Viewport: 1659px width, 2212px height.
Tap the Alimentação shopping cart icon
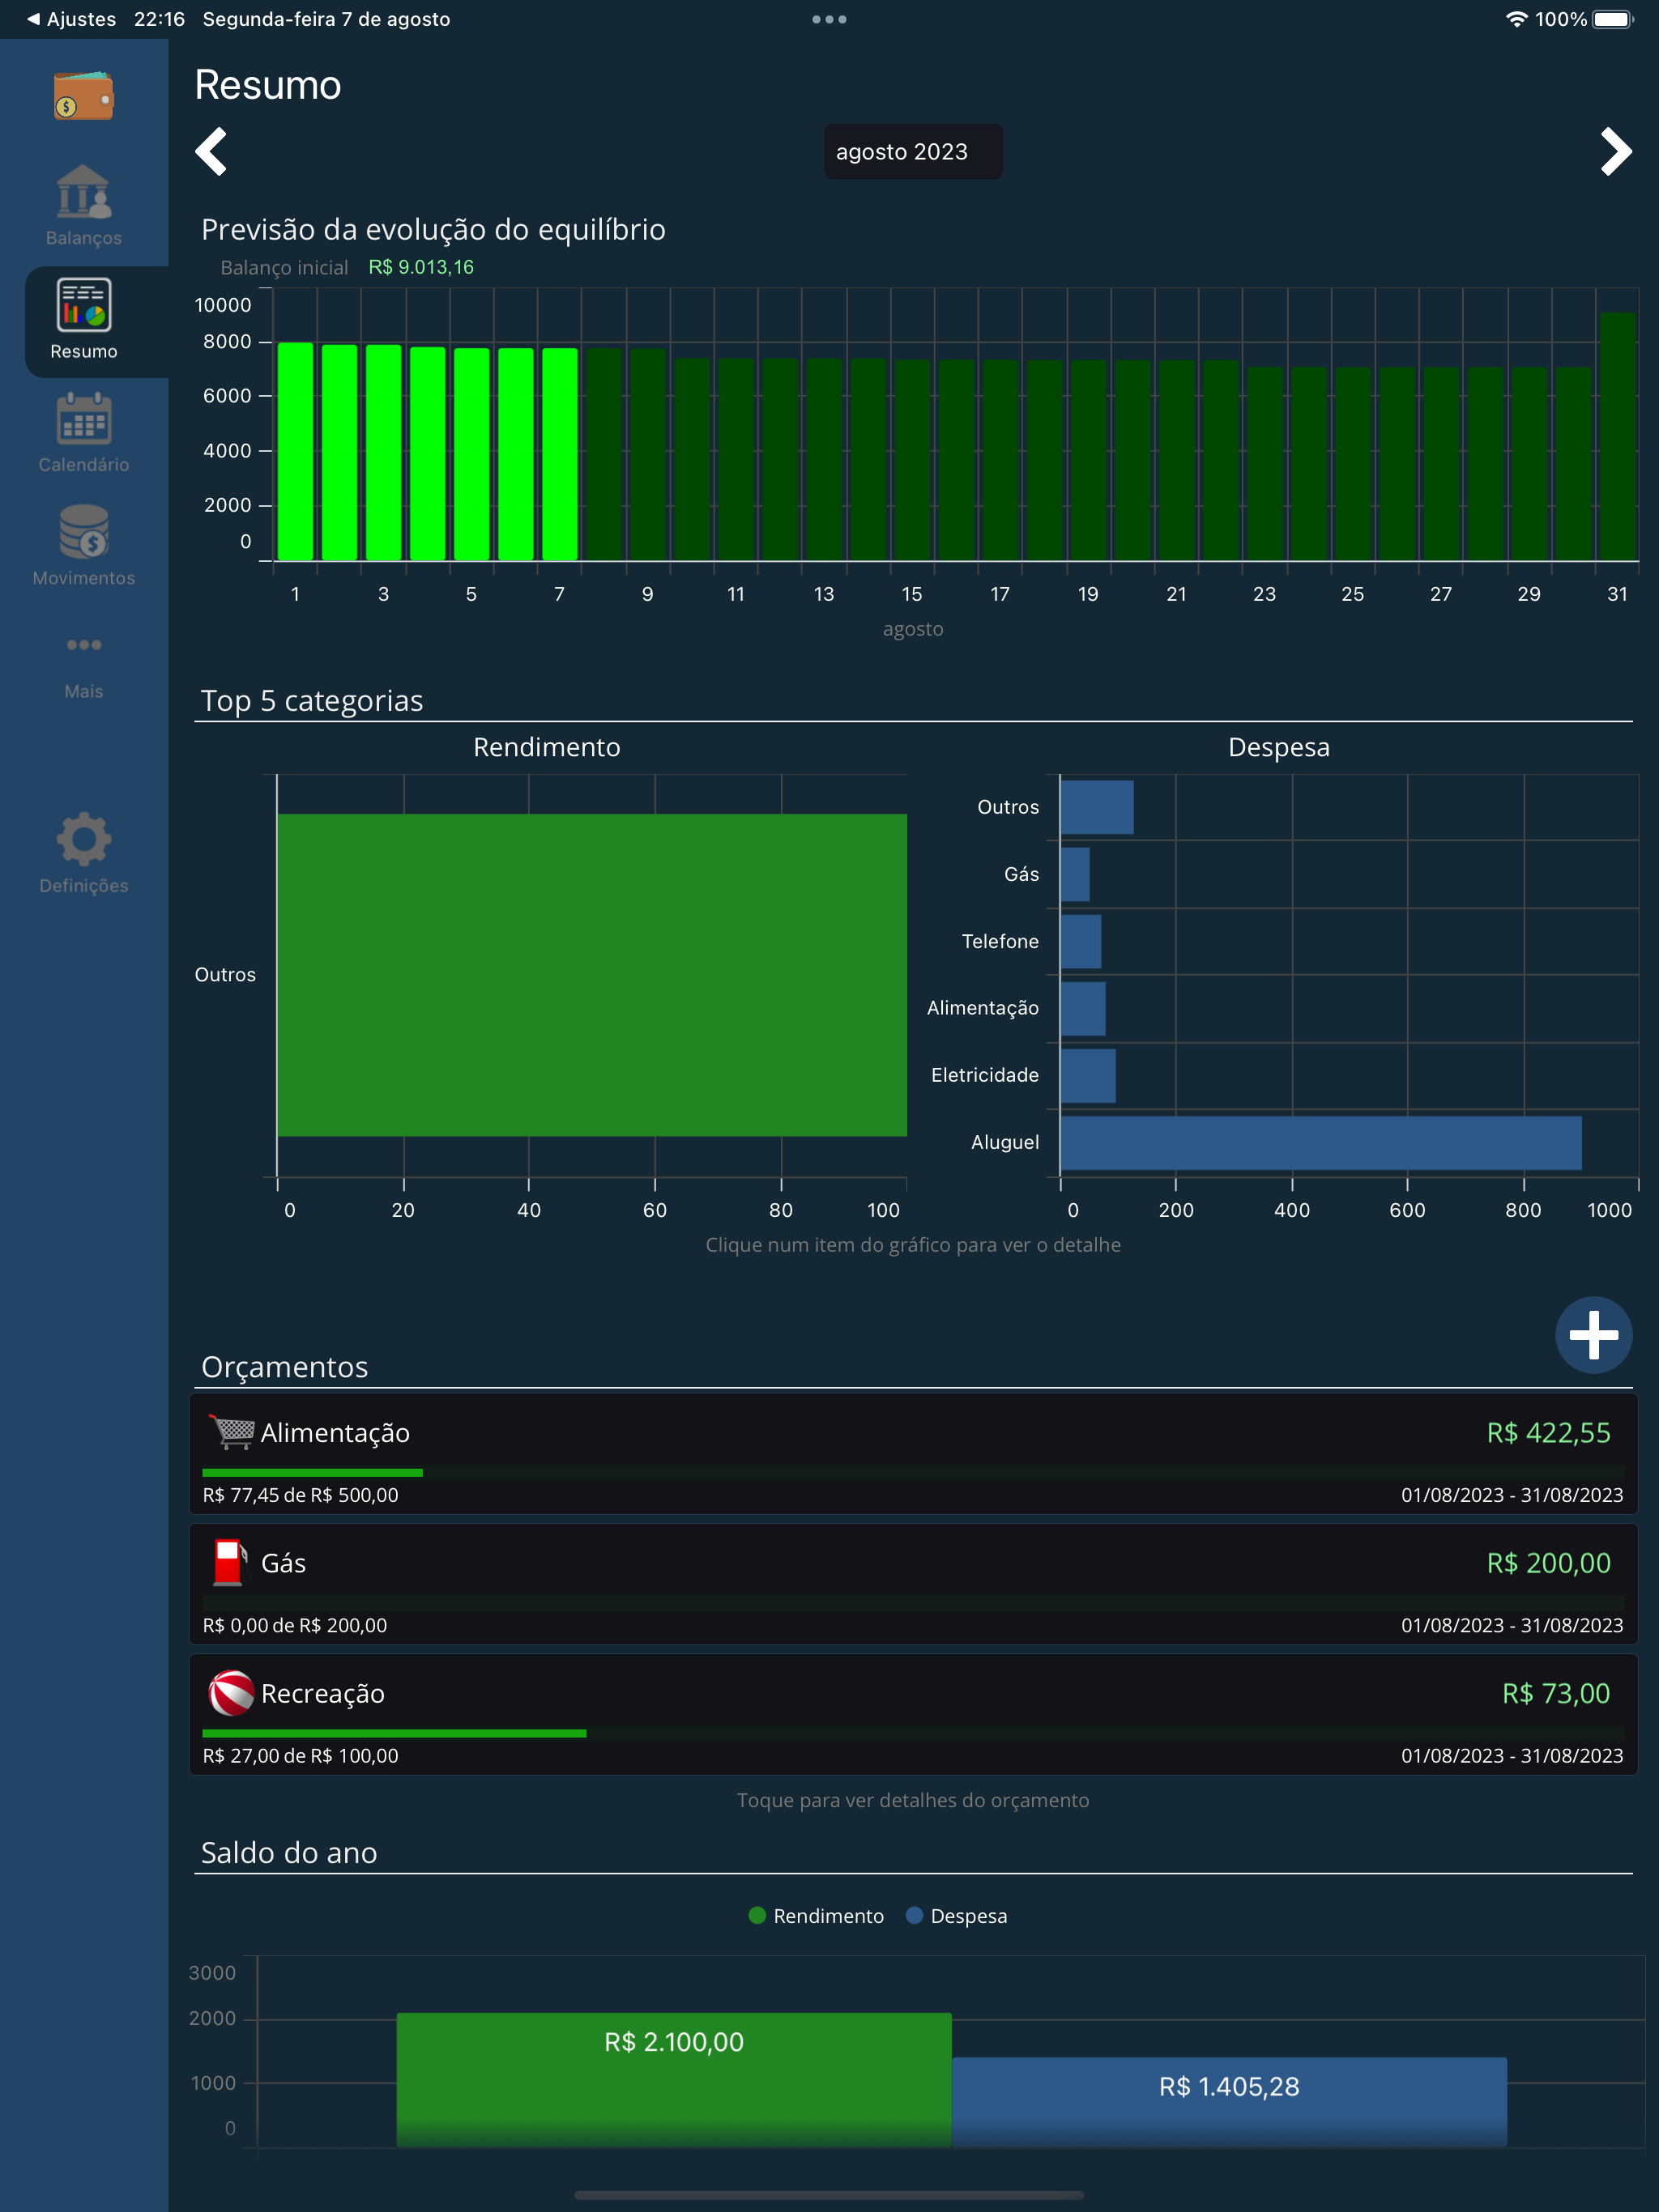click(232, 1432)
